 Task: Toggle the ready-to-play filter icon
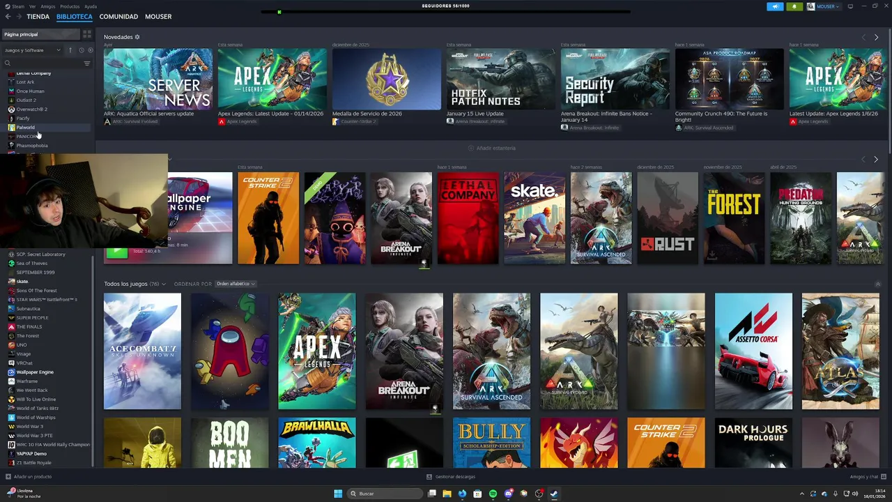click(91, 50)
